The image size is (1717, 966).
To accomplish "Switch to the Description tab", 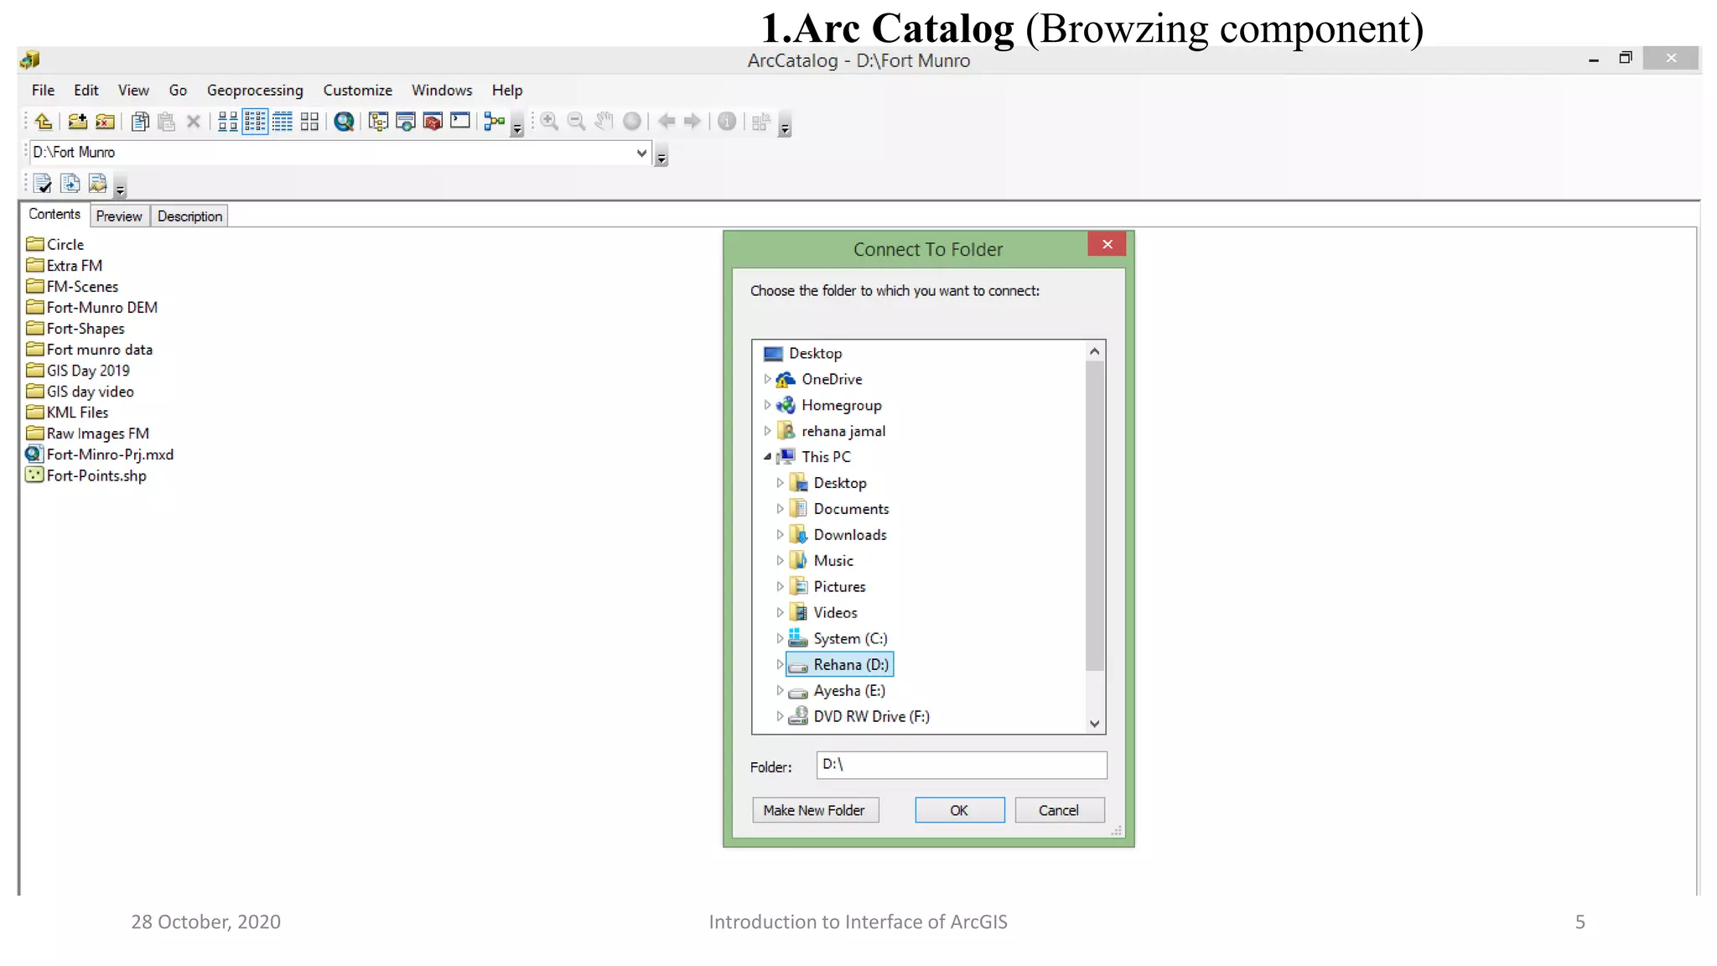I will click(189, 216).
